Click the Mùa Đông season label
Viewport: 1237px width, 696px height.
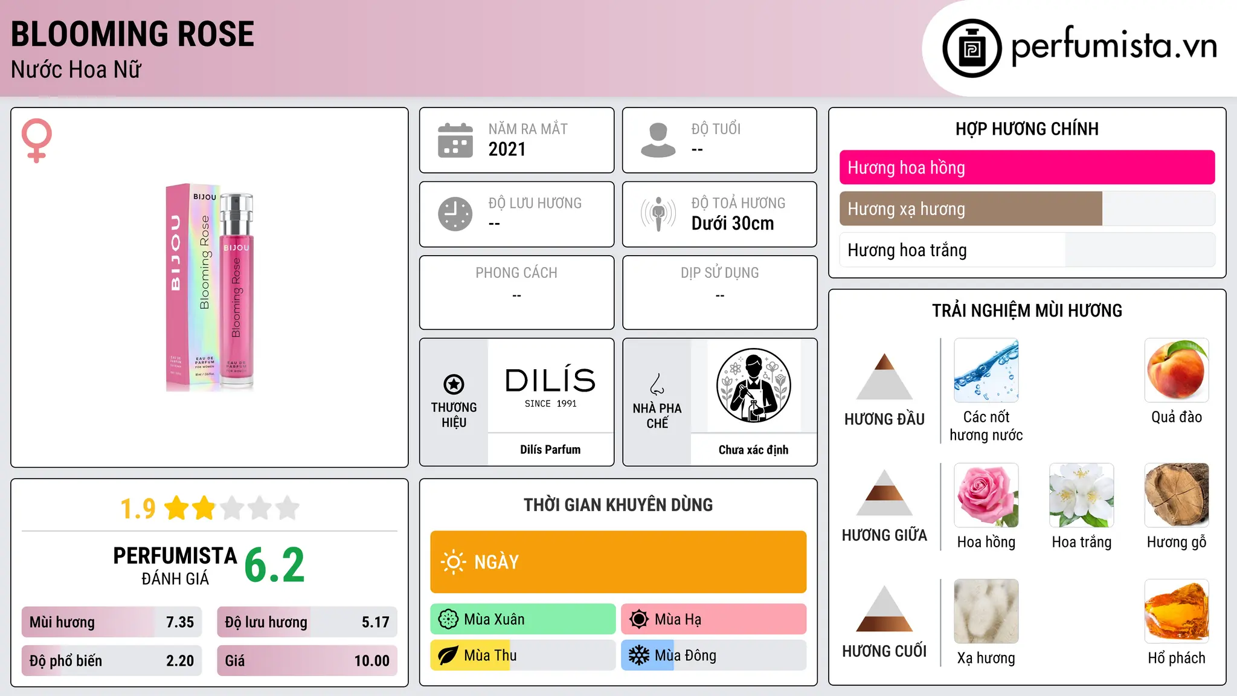tap(686, 656)
